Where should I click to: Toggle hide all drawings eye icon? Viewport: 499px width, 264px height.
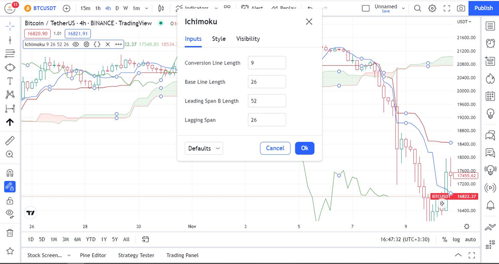tap(10, 214)
